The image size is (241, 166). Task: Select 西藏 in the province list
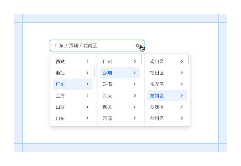[x=60, y=61]
